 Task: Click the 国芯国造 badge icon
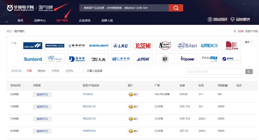pyautogui.click(x=210, y=19)
